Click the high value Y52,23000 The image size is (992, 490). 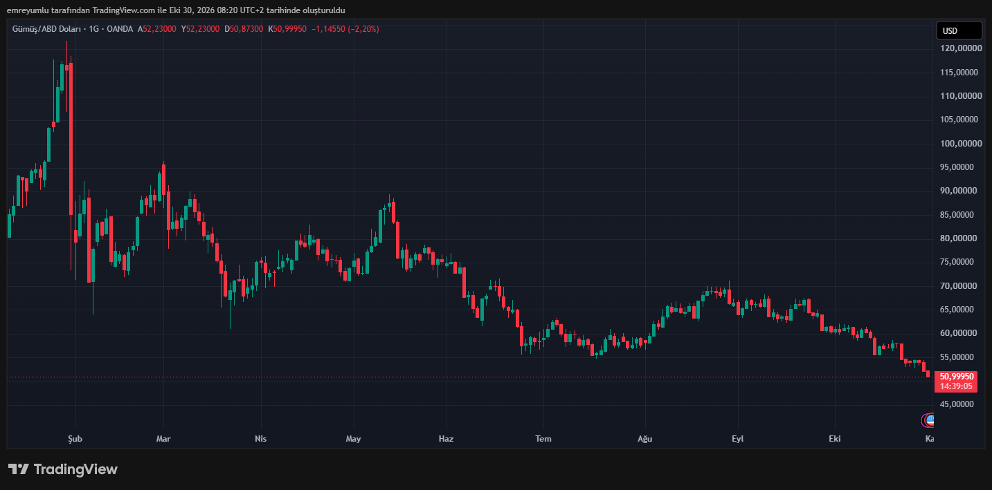click(201, 29)
